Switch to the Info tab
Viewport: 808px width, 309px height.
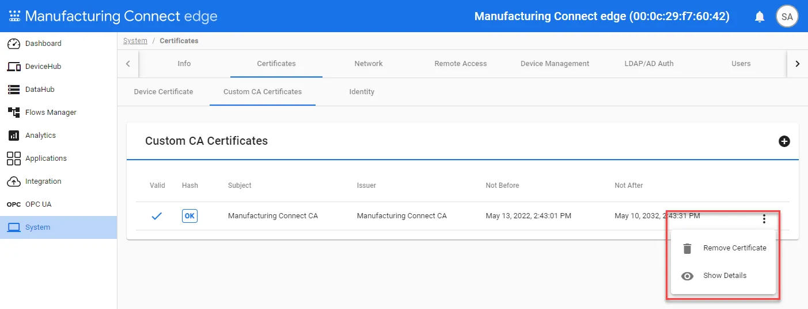[184, 64]
